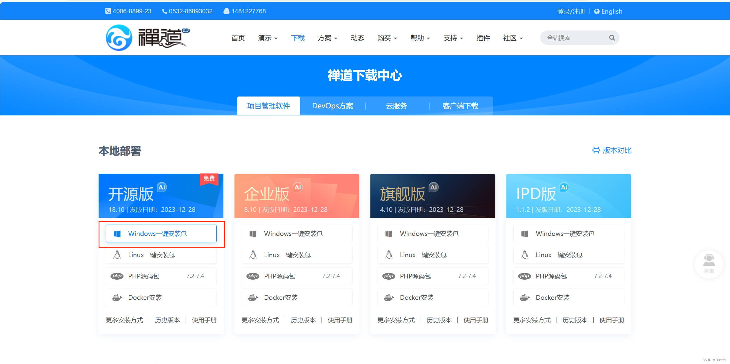
Task: Click the Docker whale icon in the IPD版 card
Action: coord(525,297)
